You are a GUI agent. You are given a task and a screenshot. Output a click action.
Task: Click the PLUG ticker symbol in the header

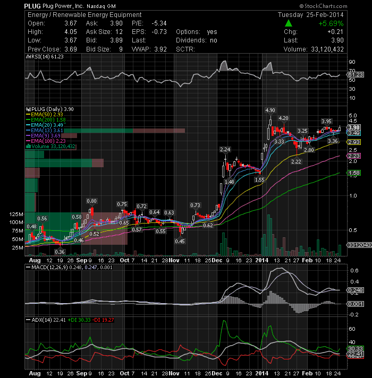32,6
